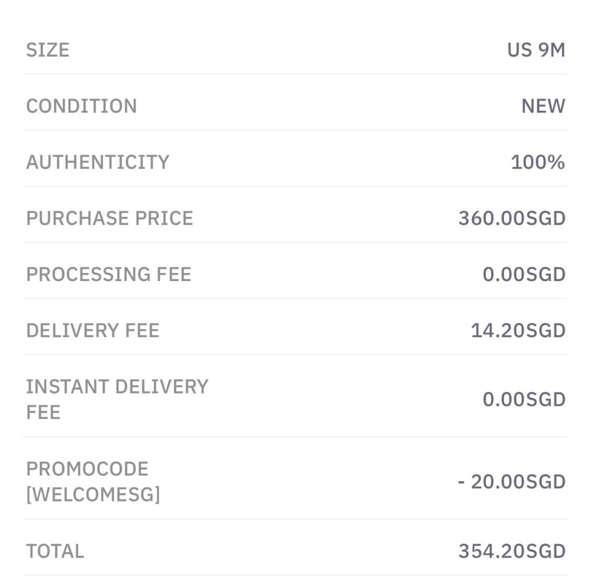Click the NEW condition value
Image resolution: width=591 pixels, height=584 pixels.
pos(543,106)
